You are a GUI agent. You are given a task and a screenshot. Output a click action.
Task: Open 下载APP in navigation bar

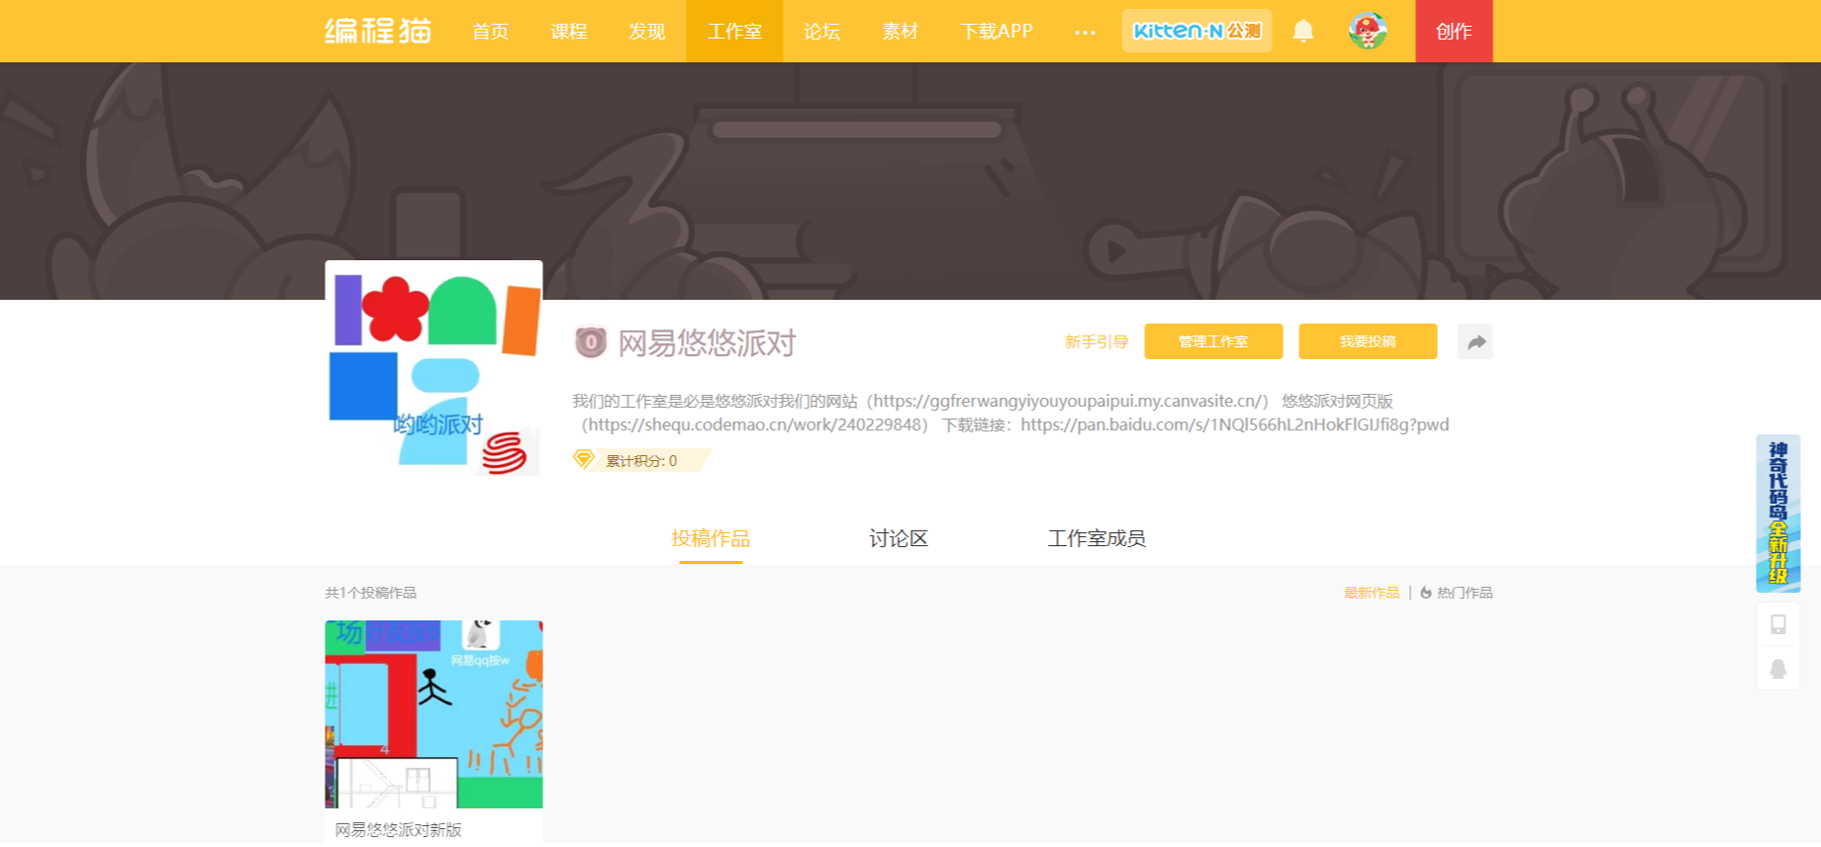coord(997,32)
